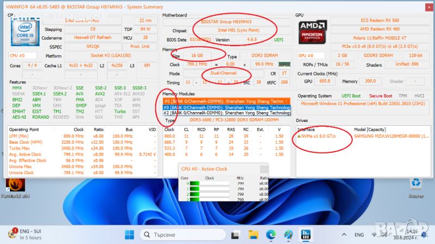The image size is (435, 244).
Task: Click the Uncore Max row
Action: point(83,166)
